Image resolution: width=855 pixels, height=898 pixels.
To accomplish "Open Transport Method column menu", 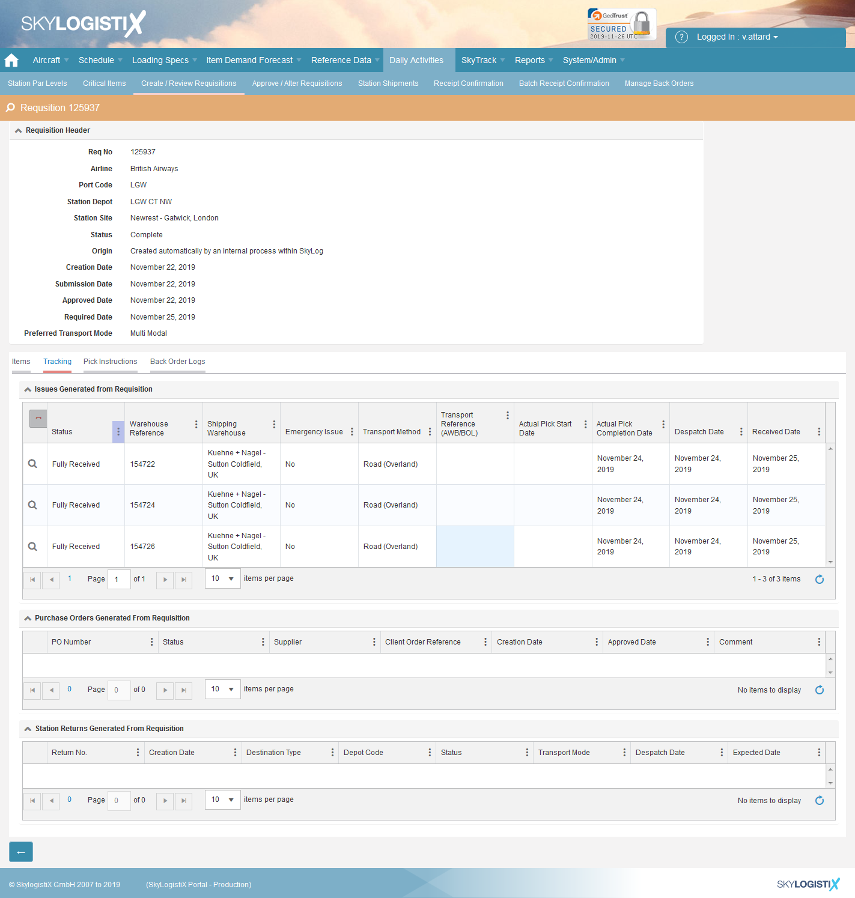I will click(430, 432).
